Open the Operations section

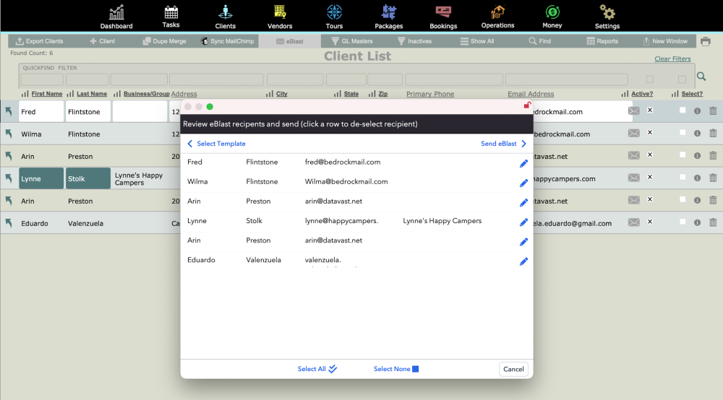pyautogui.click(x=497, y=17)
